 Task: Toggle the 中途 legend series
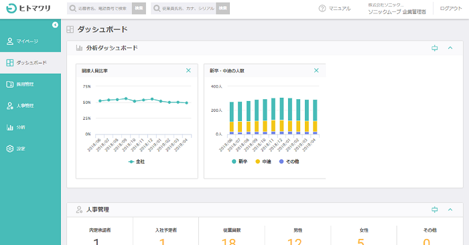pos(263,161)
